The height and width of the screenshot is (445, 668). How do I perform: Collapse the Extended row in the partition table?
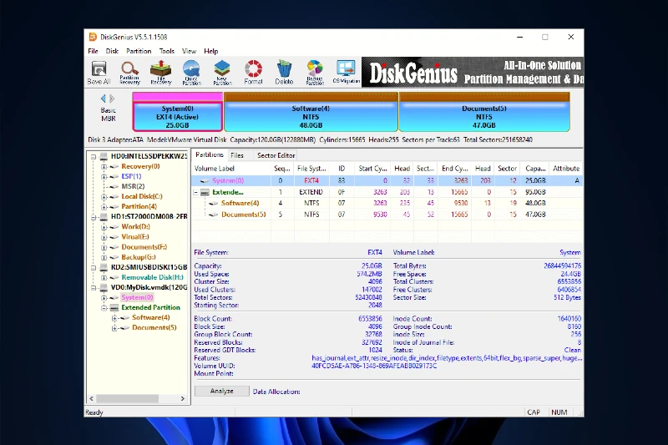(x=196, y=192)
